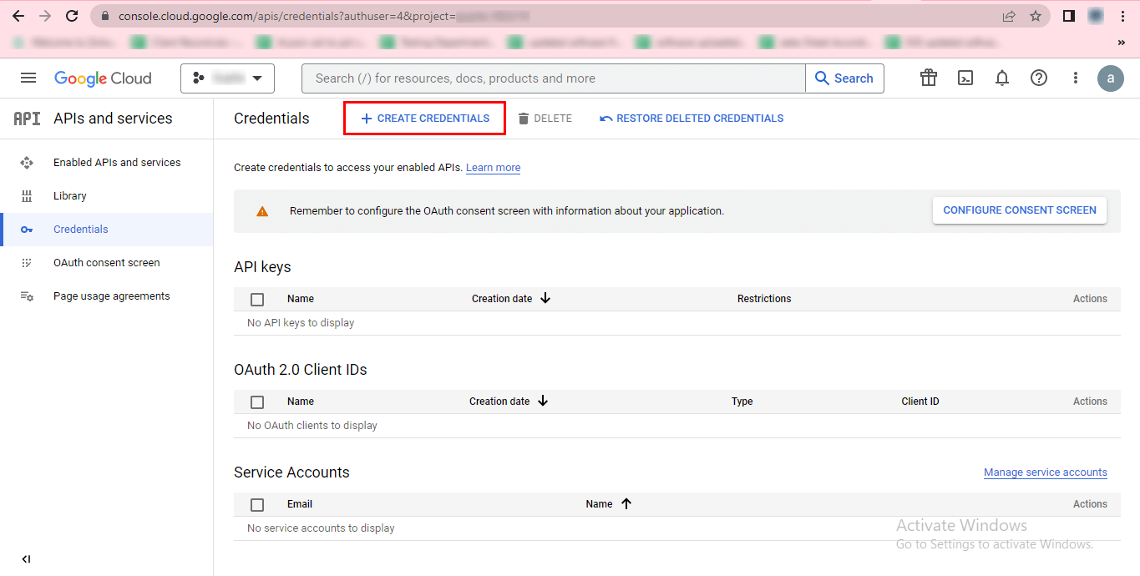
Task: Open the project selector dropdown
Action: pos(227,78)
